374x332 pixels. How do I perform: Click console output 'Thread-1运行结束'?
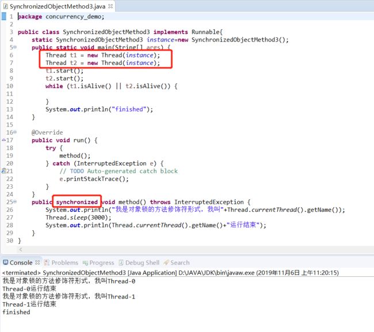[29, 304]
